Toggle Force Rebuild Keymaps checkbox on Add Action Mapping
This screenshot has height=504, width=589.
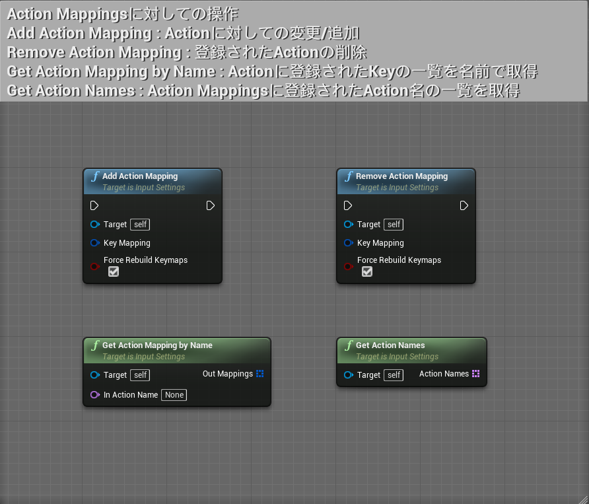(x=114, y=271)
